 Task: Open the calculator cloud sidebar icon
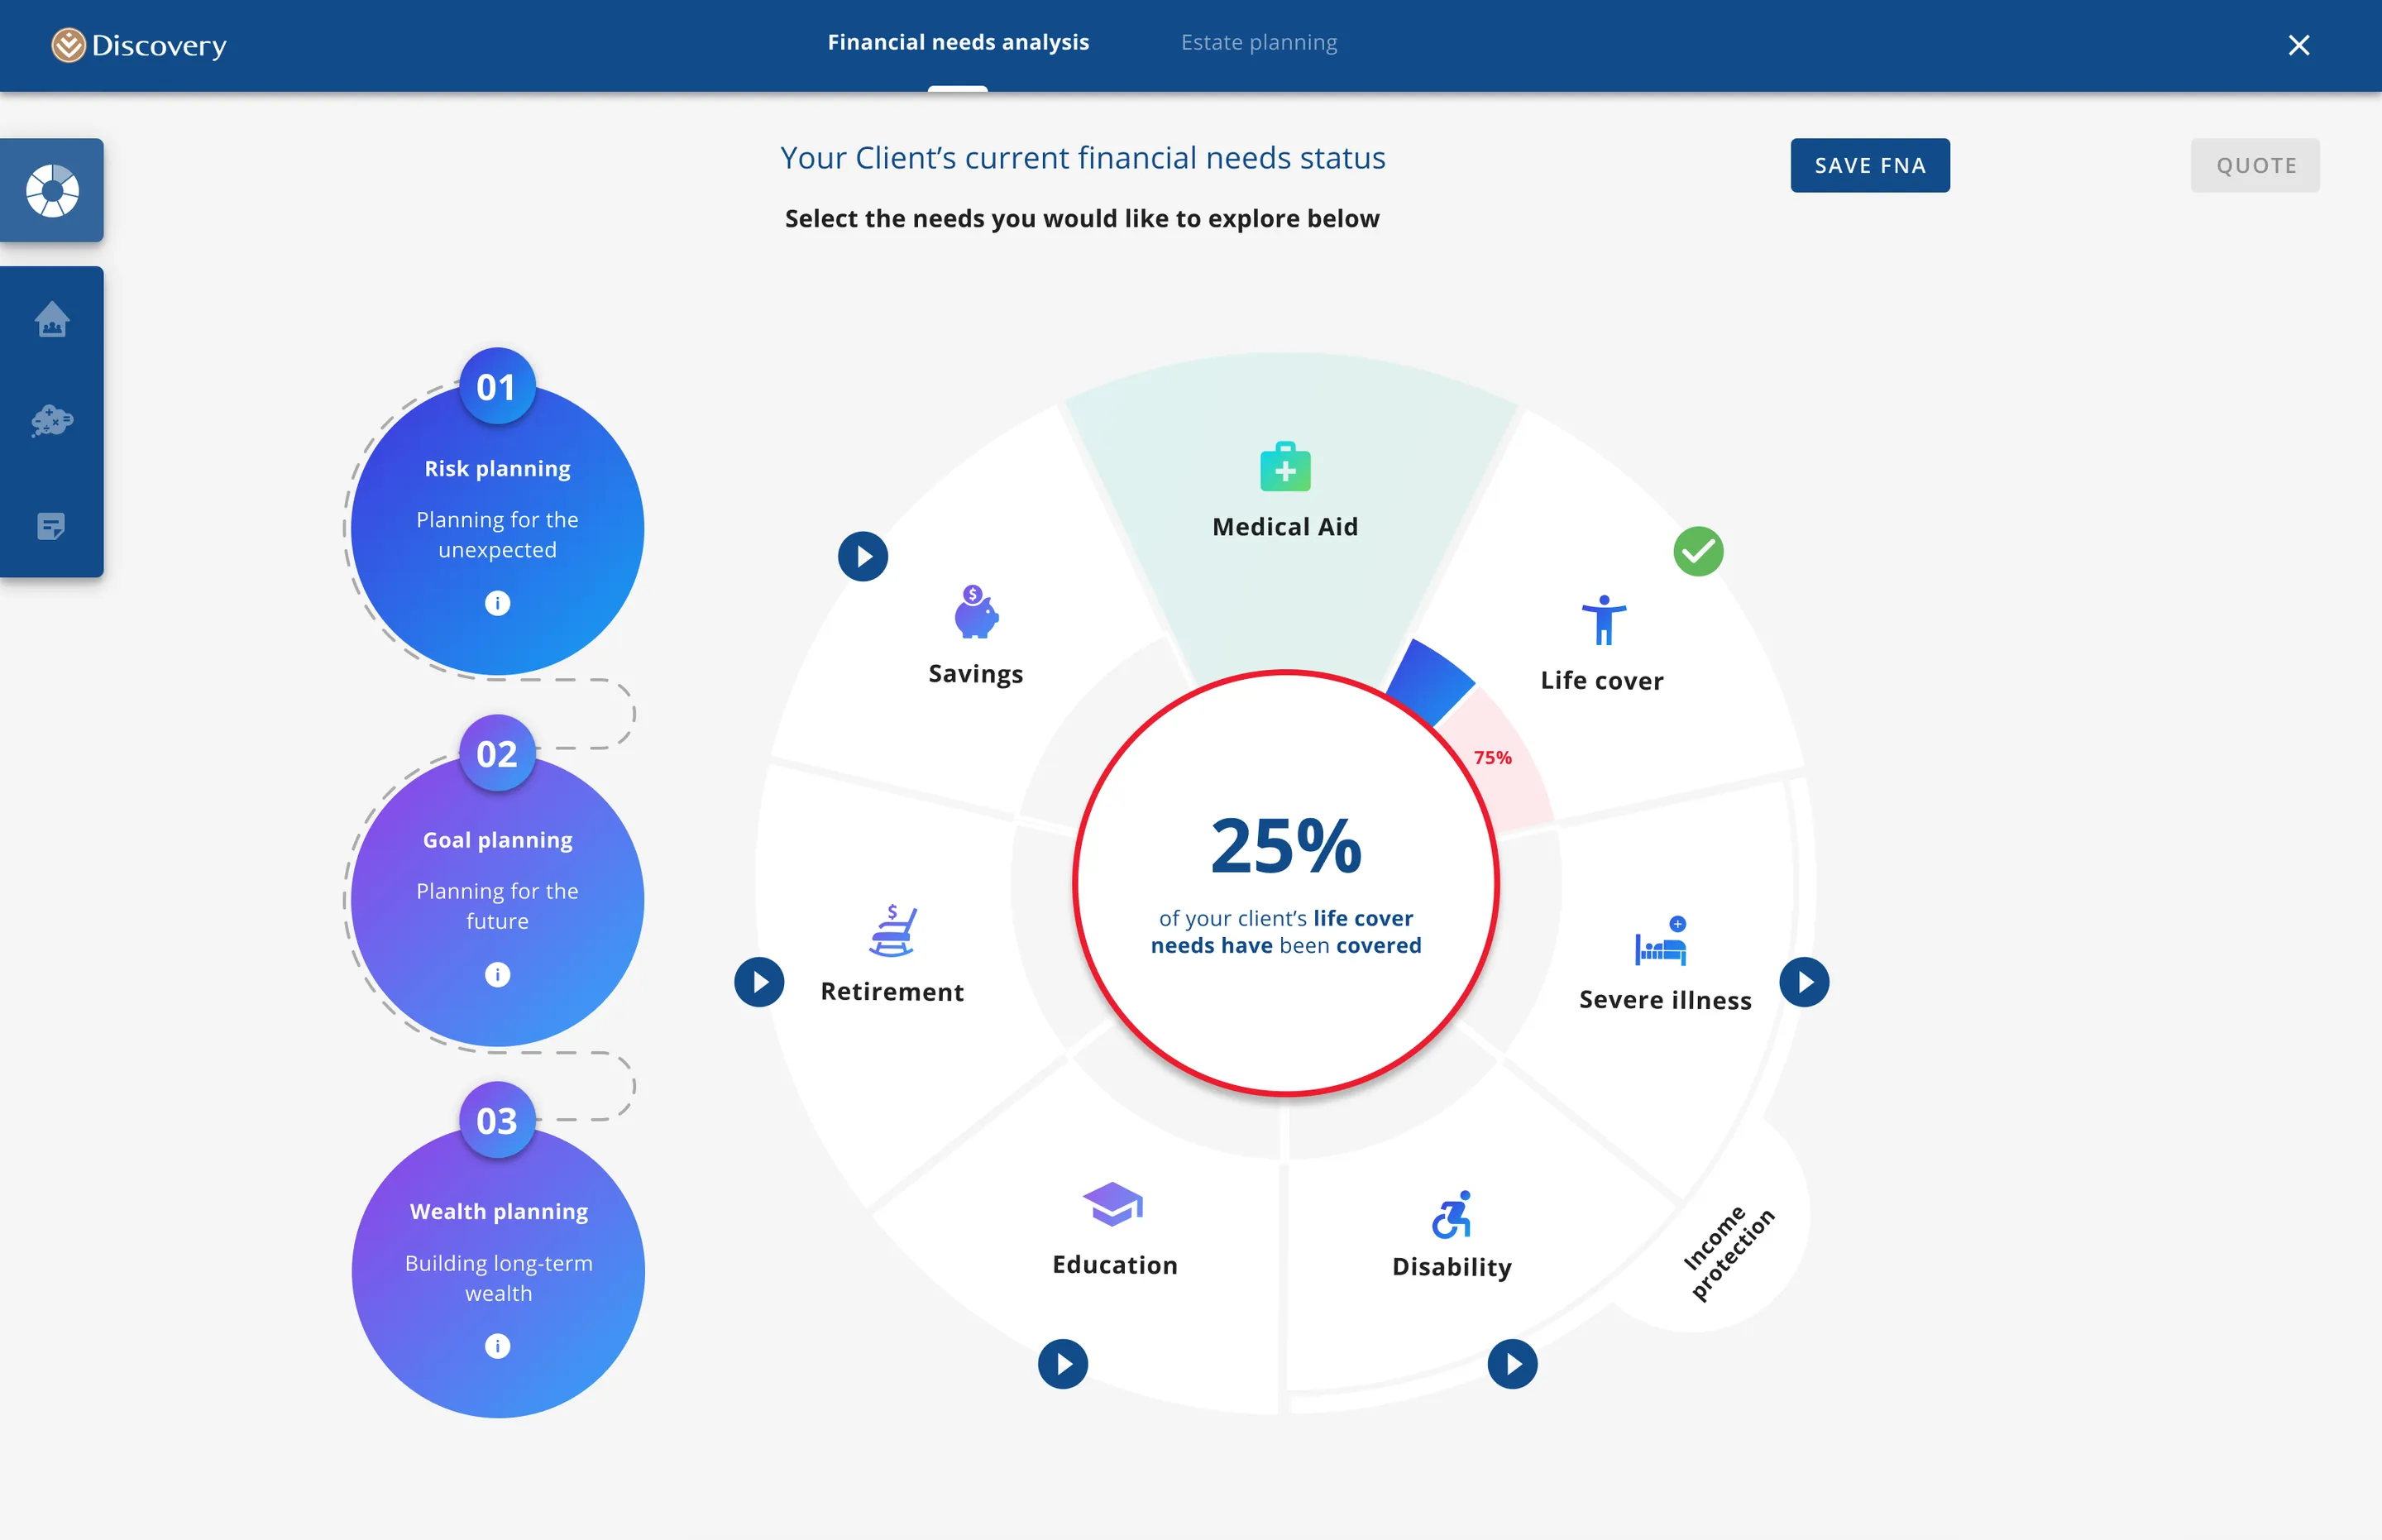point(52,421)
